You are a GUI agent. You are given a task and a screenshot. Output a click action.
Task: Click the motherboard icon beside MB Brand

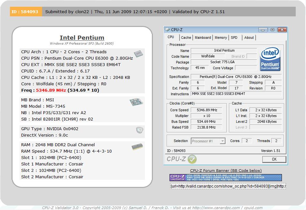tap(136, 102)
